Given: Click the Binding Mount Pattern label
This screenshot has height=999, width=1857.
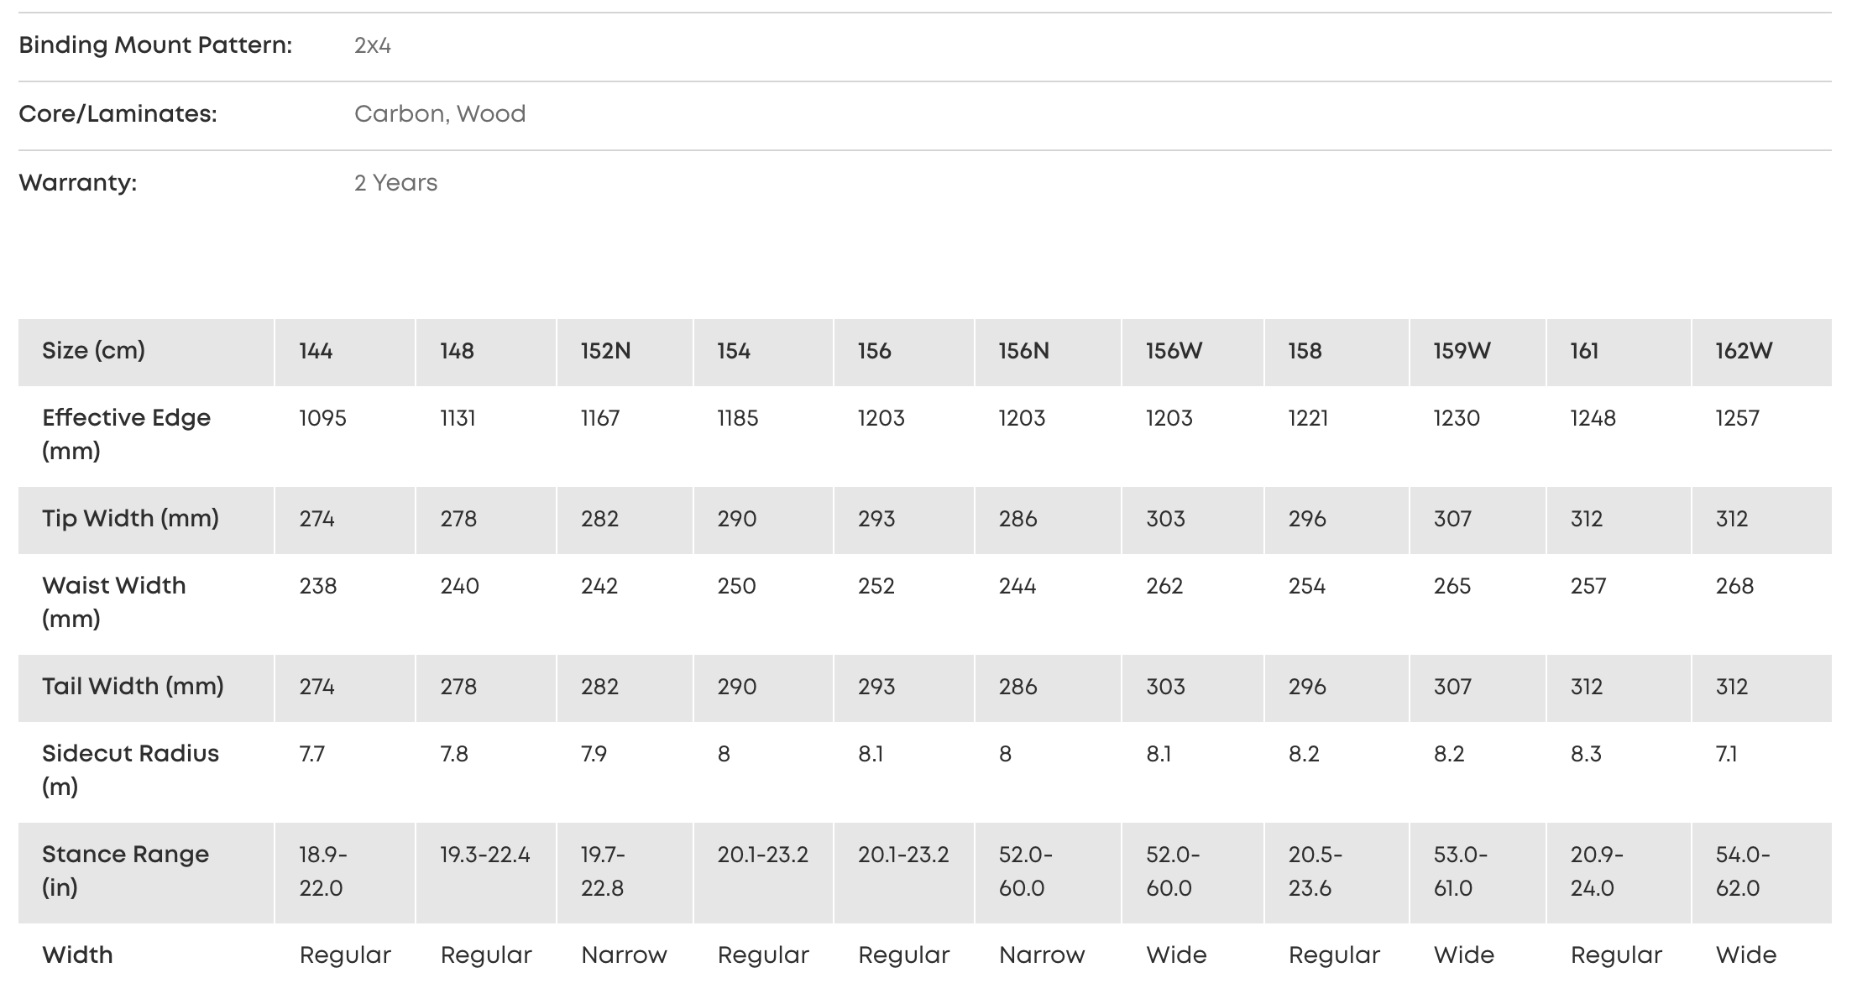Looking at the screenshot, I should coord(155,45).
